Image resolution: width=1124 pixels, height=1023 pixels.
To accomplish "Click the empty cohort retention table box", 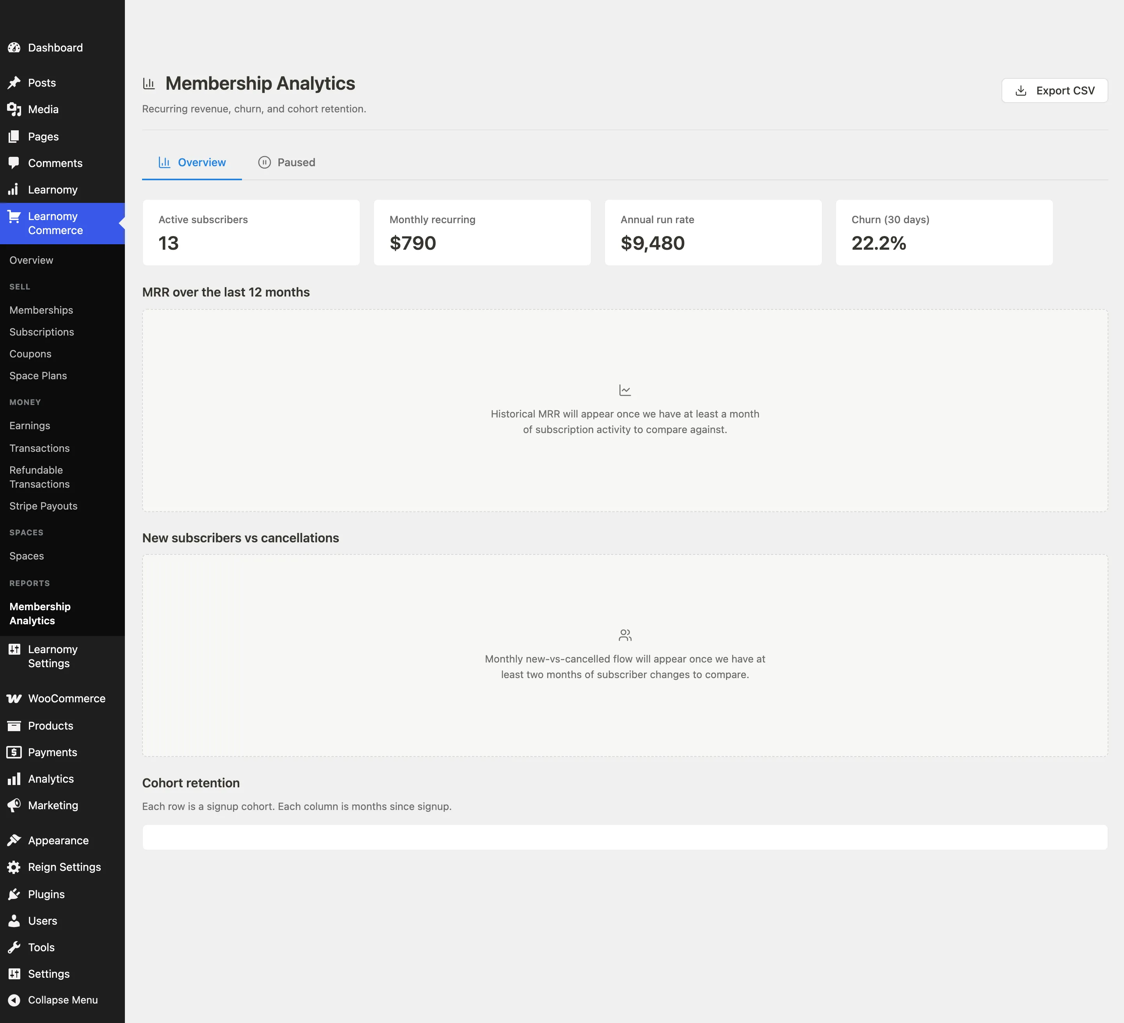I will [625, 837].
